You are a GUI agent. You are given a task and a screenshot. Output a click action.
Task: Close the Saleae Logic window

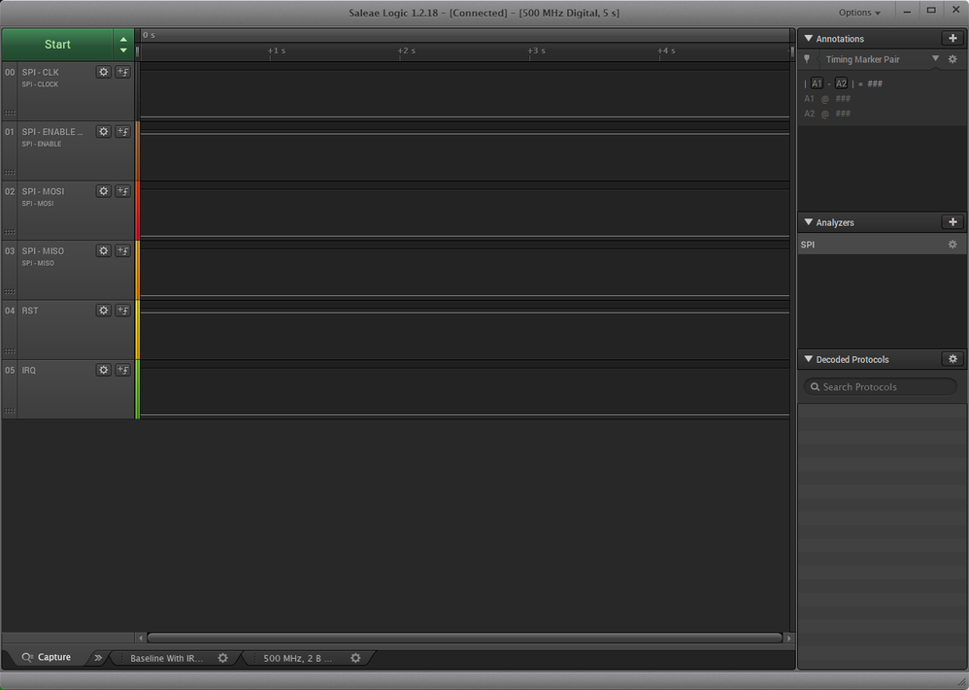955,11
